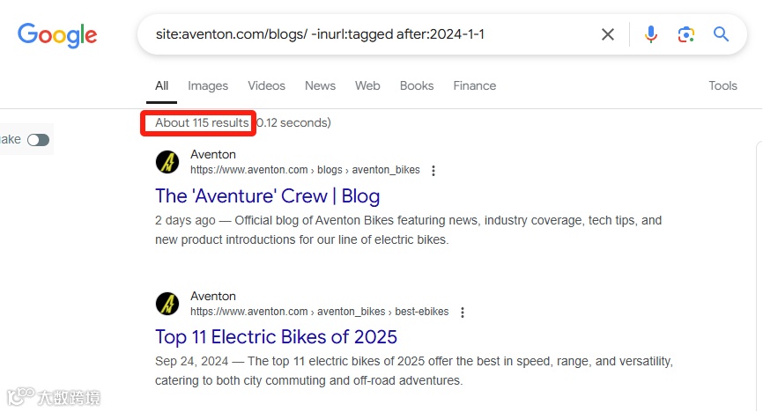Submit search with magnifier icon

[721, 34]
